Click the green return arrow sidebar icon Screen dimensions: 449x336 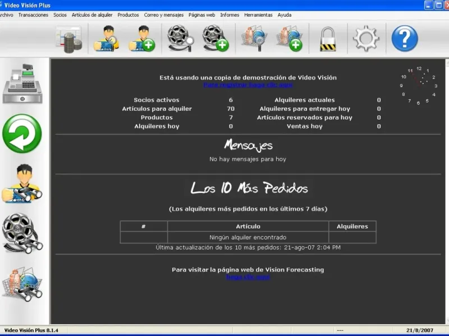coord(22,133)
